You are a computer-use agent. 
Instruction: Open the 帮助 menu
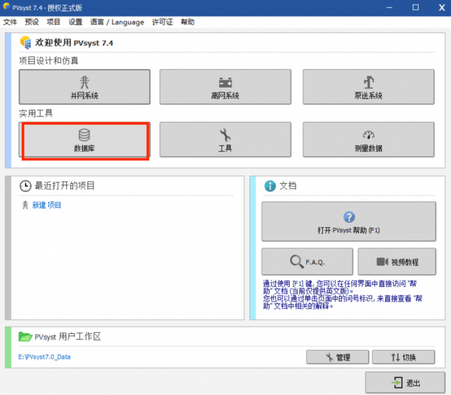188,22
